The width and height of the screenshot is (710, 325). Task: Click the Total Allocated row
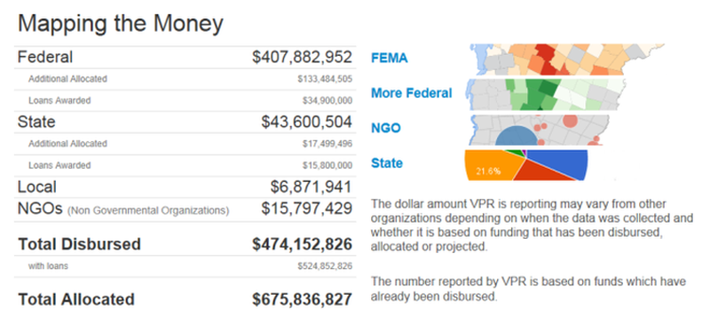tap(185, 299)
